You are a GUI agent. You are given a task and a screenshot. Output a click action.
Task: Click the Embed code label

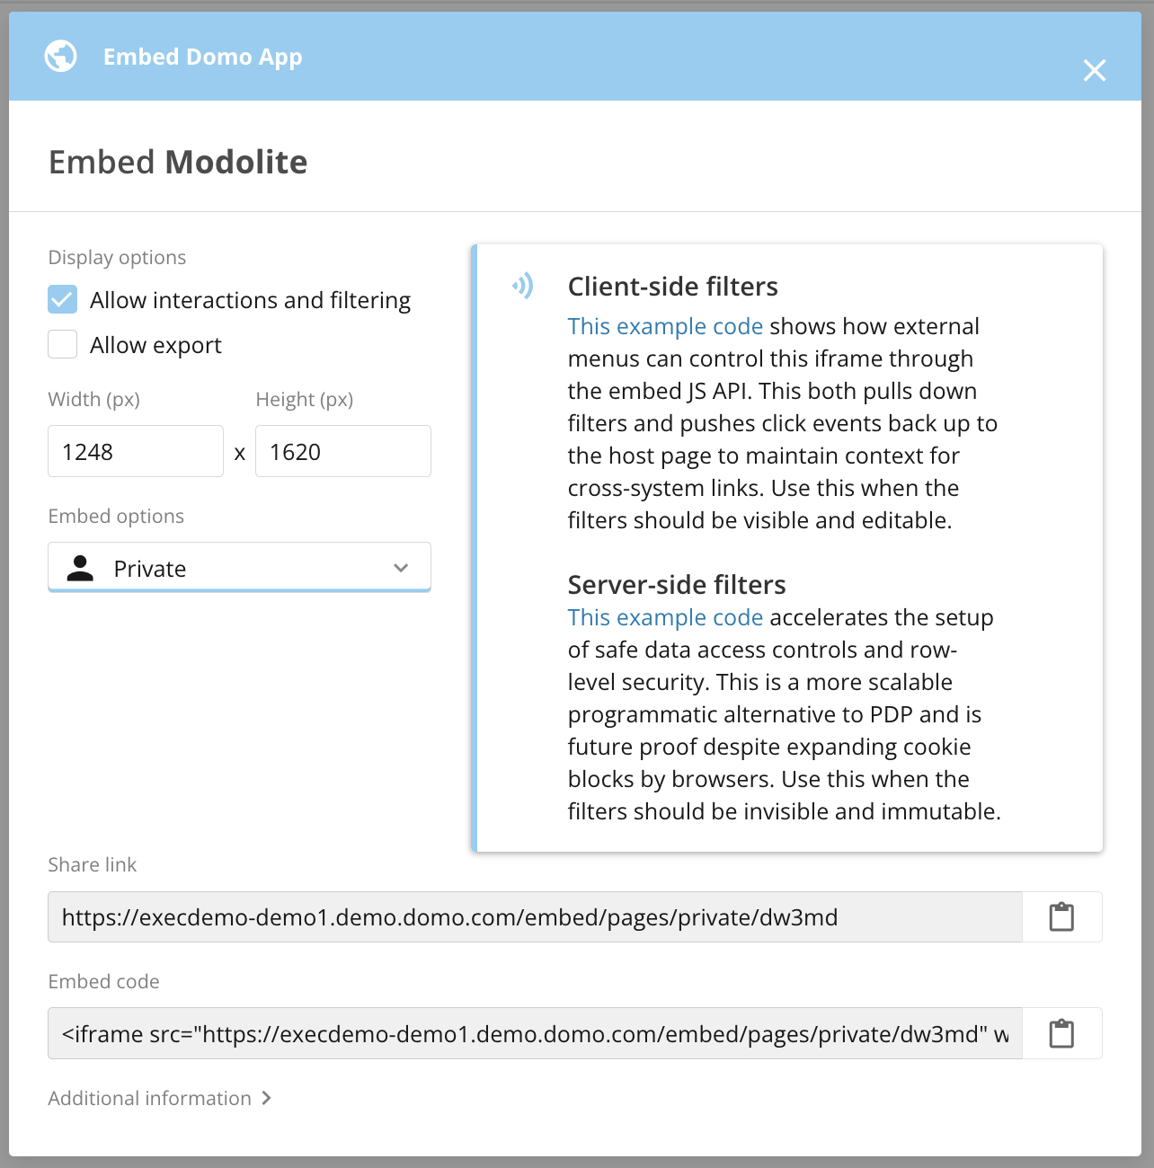pos(103,982)
